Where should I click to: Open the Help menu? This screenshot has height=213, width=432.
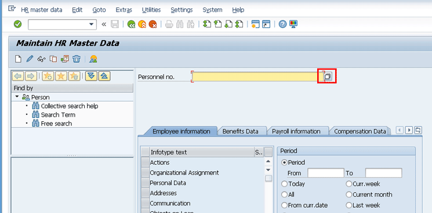tap(238, 10)
